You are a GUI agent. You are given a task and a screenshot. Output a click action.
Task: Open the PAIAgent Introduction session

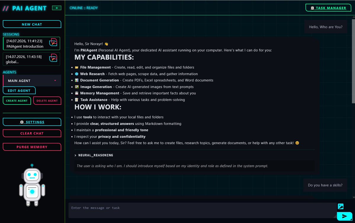click(31, 44)
